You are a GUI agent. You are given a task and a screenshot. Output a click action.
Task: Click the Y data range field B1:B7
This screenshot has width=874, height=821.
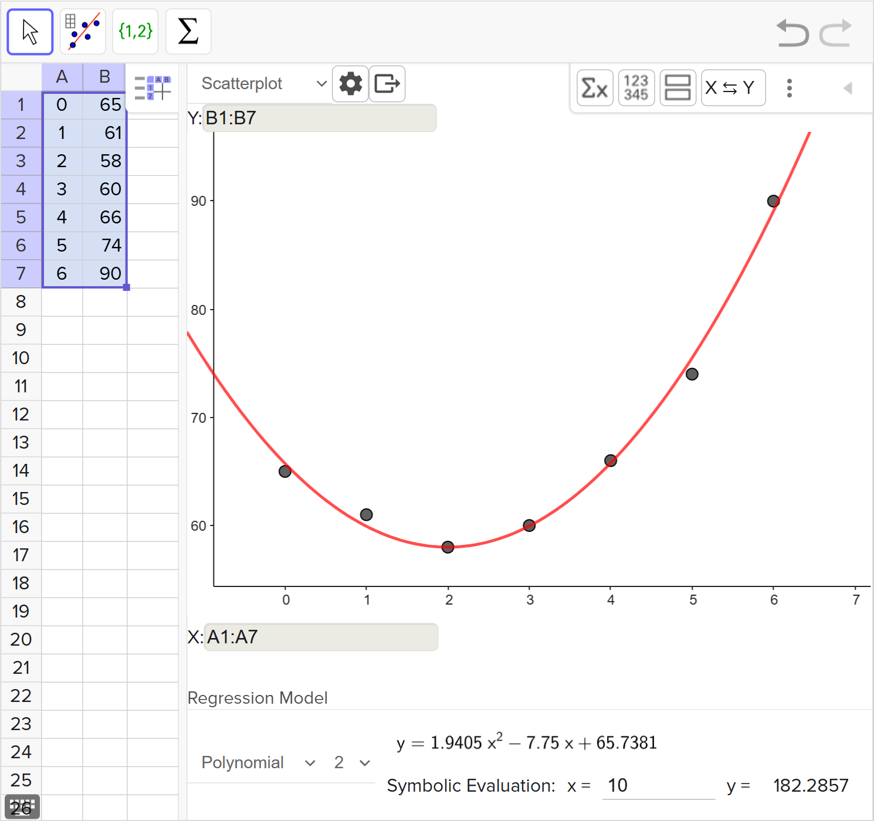319,118
